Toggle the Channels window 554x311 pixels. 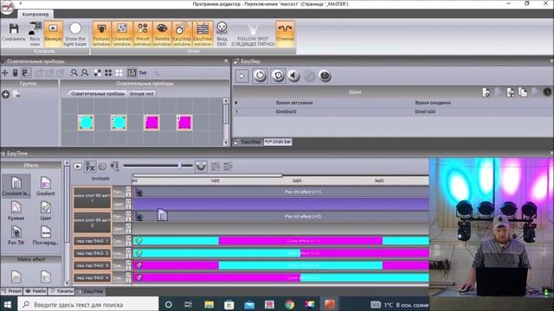coord(122,34)
